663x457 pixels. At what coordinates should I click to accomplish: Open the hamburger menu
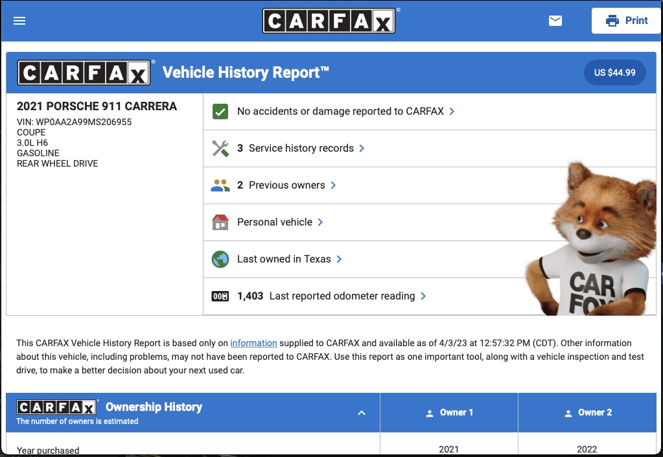point(19,21)
